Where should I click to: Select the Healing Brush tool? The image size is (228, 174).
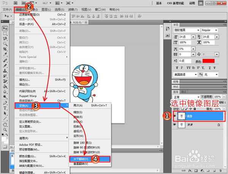click(5, 60)
